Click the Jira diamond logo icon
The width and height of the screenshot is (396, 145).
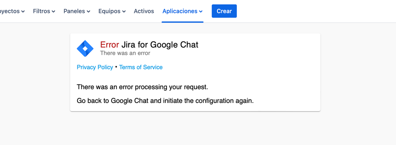[x=85, y=48]
